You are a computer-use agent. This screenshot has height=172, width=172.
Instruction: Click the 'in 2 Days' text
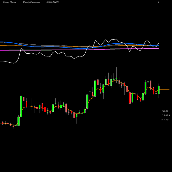coord(165,120)
